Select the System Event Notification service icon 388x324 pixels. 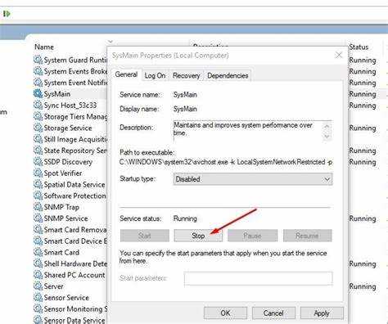tap(38, 83)
